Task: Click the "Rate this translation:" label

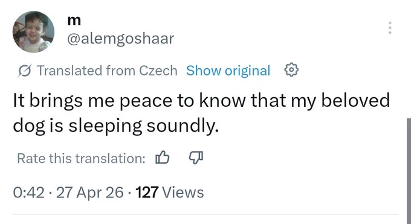Action: coord(81,158)
